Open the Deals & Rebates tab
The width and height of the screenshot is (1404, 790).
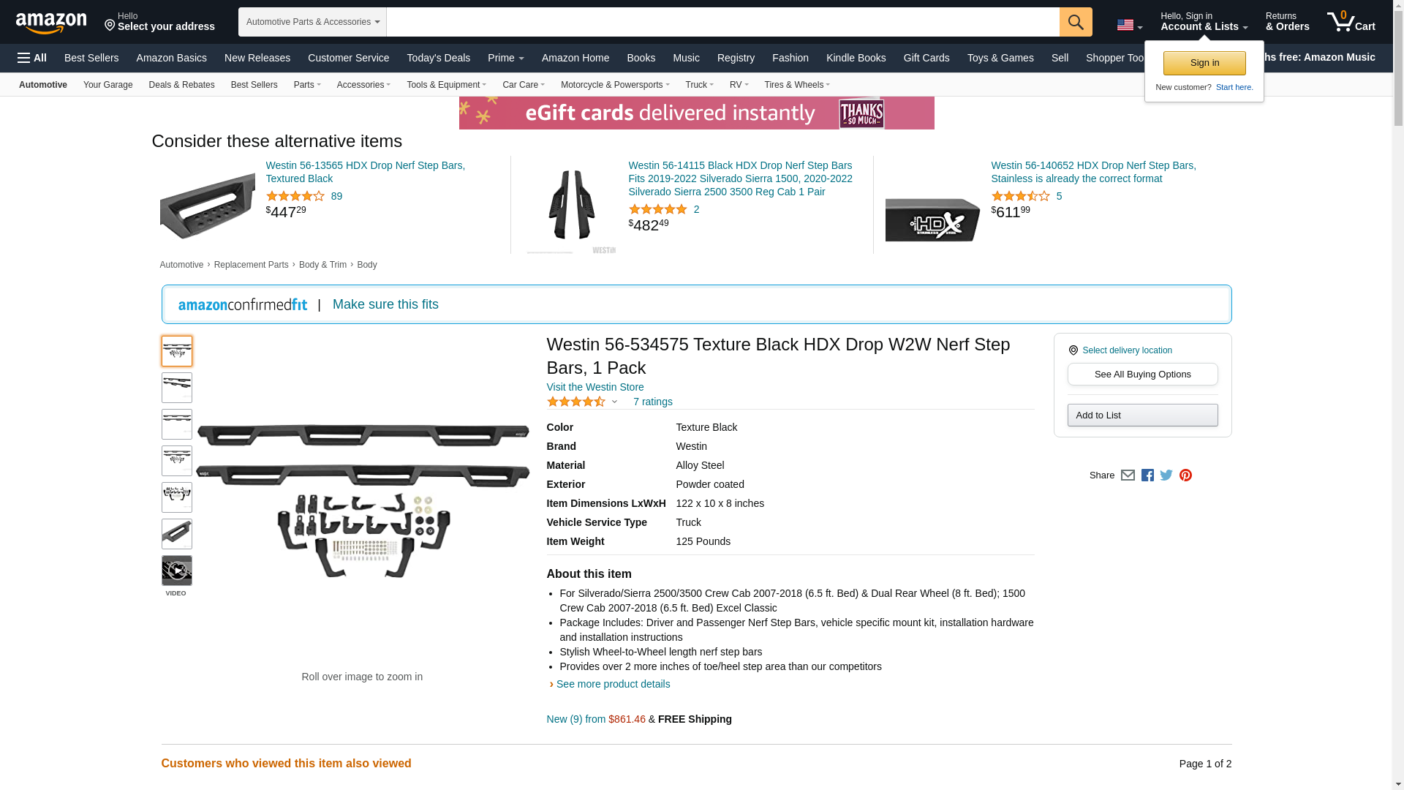(x=181, y=85)
